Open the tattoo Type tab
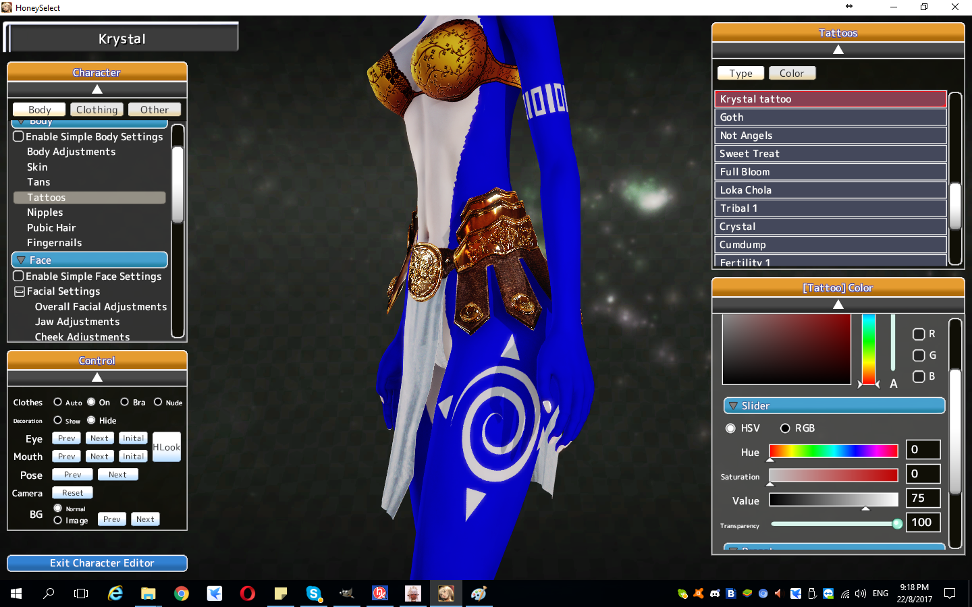The image size is (972, 607). [740, 73]
